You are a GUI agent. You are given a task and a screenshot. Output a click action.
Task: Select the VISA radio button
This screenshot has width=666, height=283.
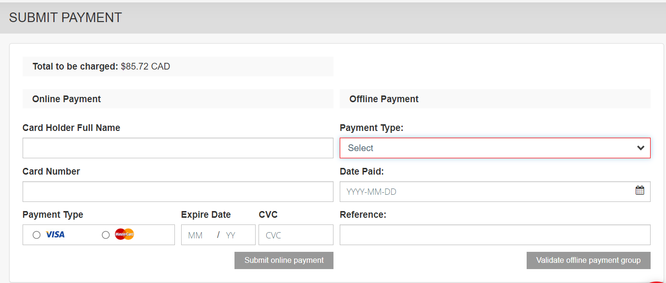click(x=37, y=235)
